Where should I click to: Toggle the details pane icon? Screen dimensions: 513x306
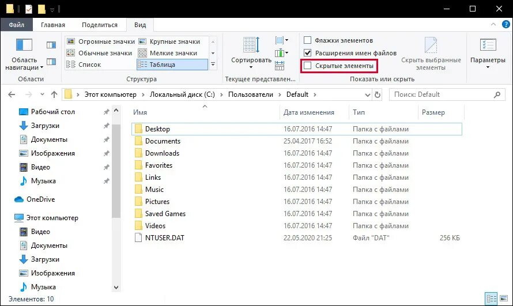coord(51,62)
